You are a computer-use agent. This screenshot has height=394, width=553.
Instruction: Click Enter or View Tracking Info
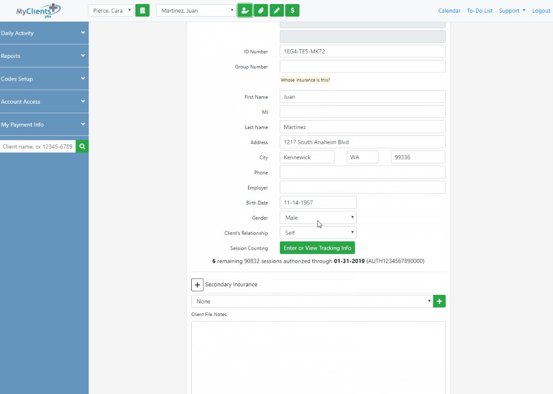[x=317, y=248]
